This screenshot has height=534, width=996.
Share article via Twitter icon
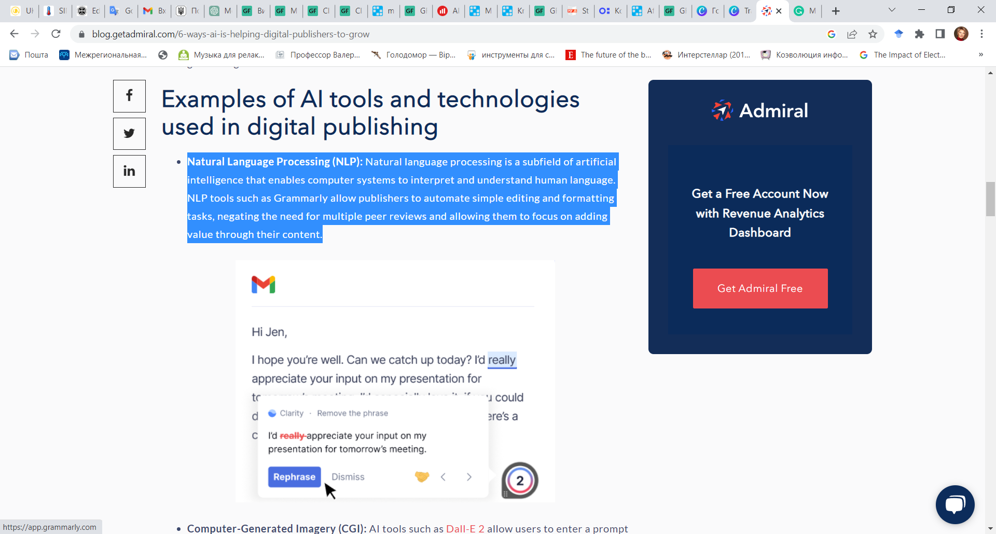point(129,133)
